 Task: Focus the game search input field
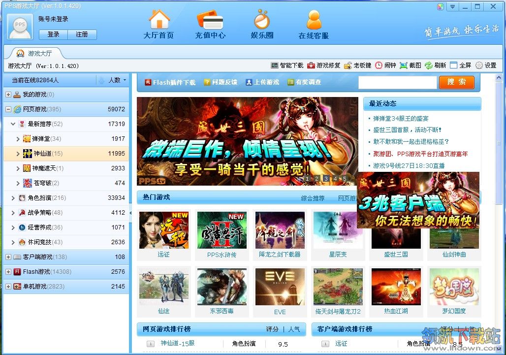click(x=397, y=82)
